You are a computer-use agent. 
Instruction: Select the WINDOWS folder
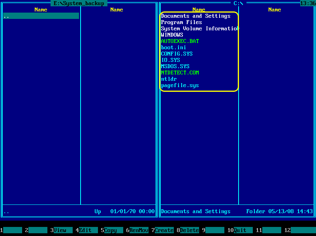pos(172,35)
